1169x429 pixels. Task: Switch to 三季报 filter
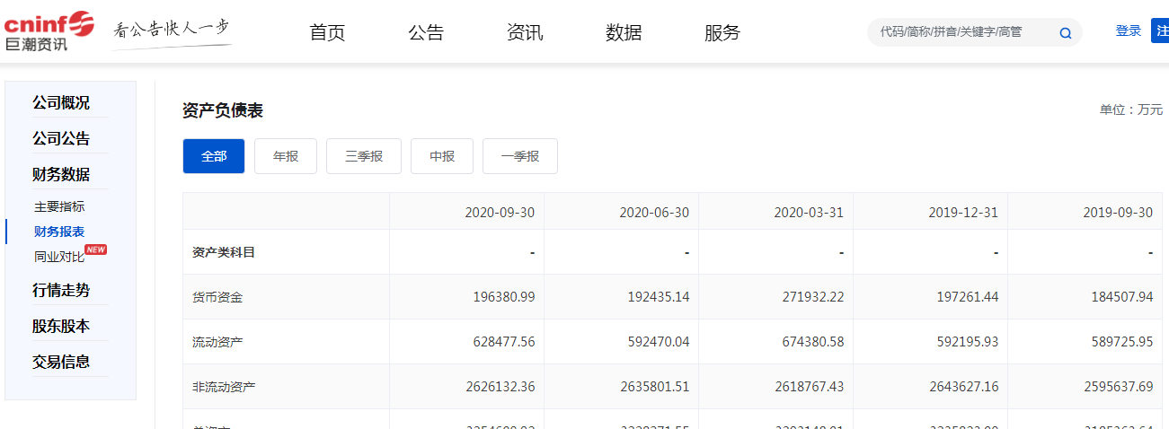(364, 156)
